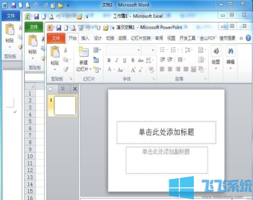
Task: Click Decrease Font Size icon
Action: tap(141, 70)
